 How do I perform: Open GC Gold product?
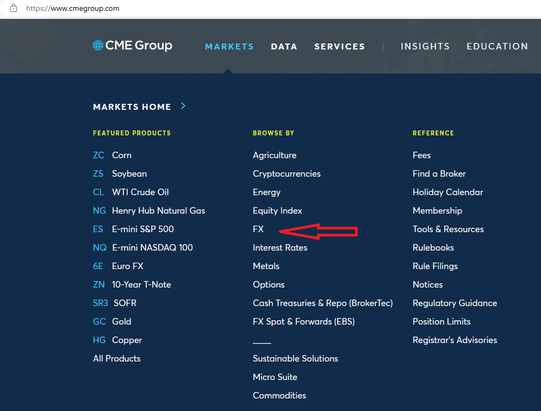click(x=112, y=322)
